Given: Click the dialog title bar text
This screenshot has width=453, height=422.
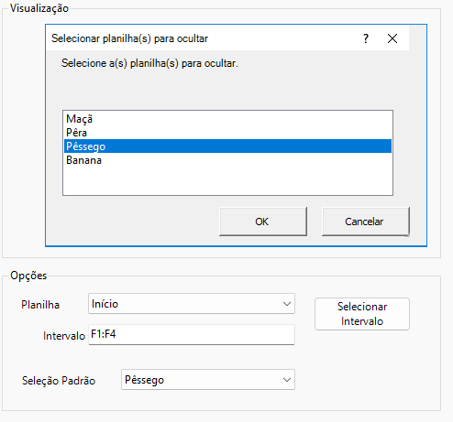Looking at the screenshot, I should tap(129, 38).
